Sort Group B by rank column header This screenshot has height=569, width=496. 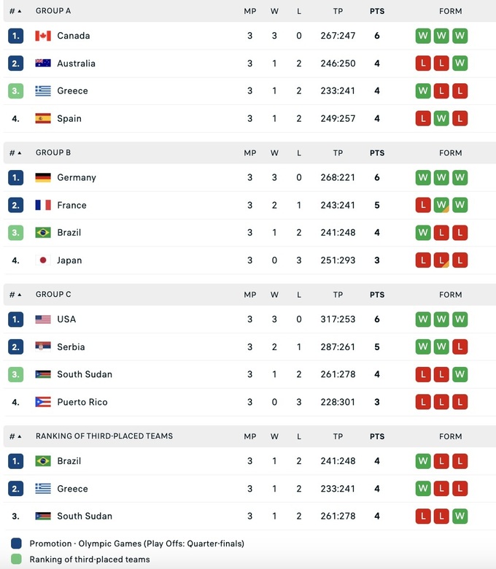(15, 153)
